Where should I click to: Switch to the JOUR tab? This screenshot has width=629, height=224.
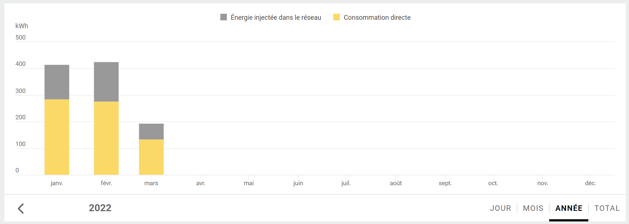(500, 208)
